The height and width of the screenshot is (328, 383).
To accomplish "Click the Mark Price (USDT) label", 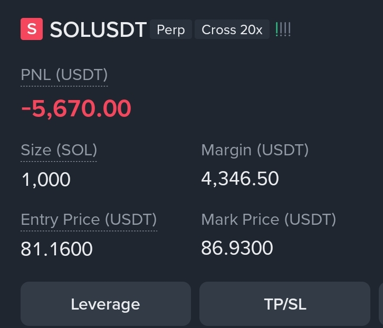I will (269, 220).
